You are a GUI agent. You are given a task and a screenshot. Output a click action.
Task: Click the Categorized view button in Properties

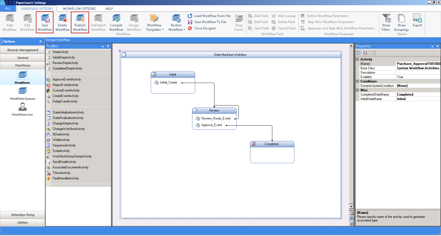359,53
